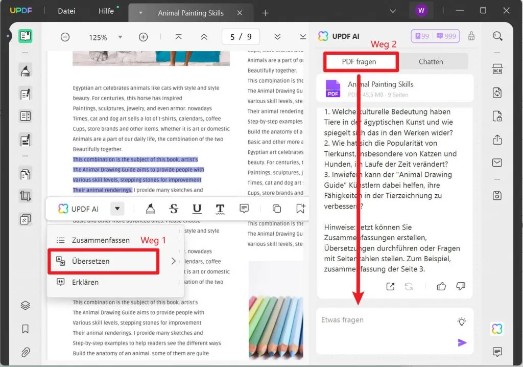
Task: Open the Crop Pages tool in sidebar
Action: [x=26, y=196]
